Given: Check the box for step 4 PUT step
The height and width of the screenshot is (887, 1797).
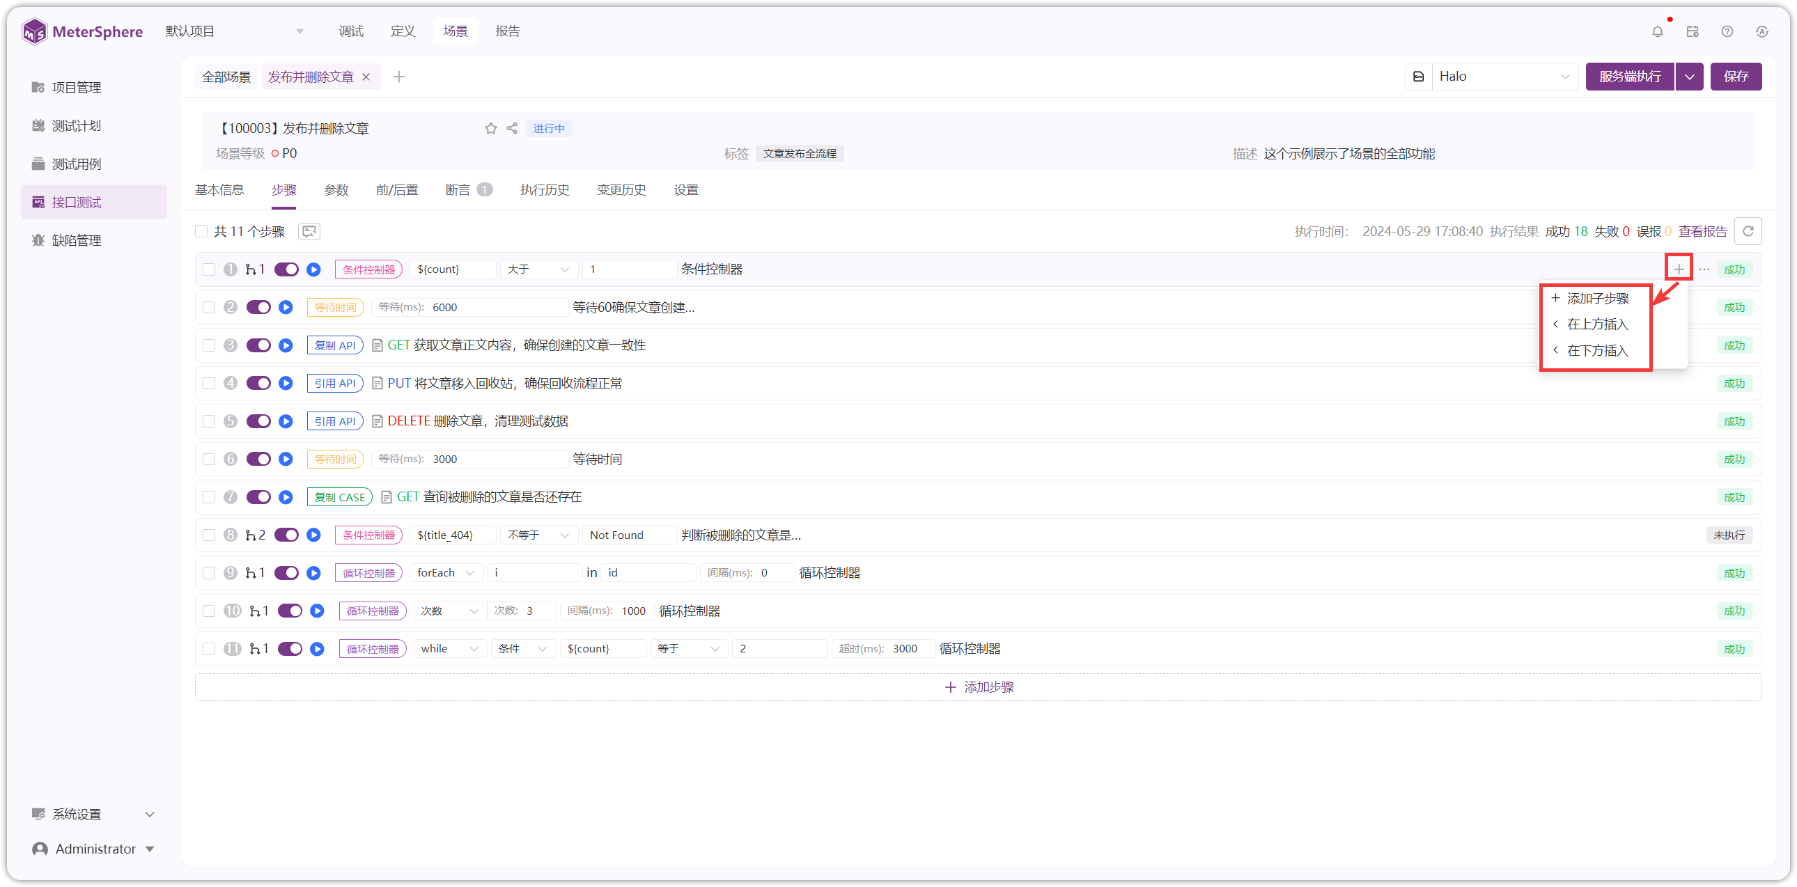Looking at the screenshot, I should click(x=208, y=384).
